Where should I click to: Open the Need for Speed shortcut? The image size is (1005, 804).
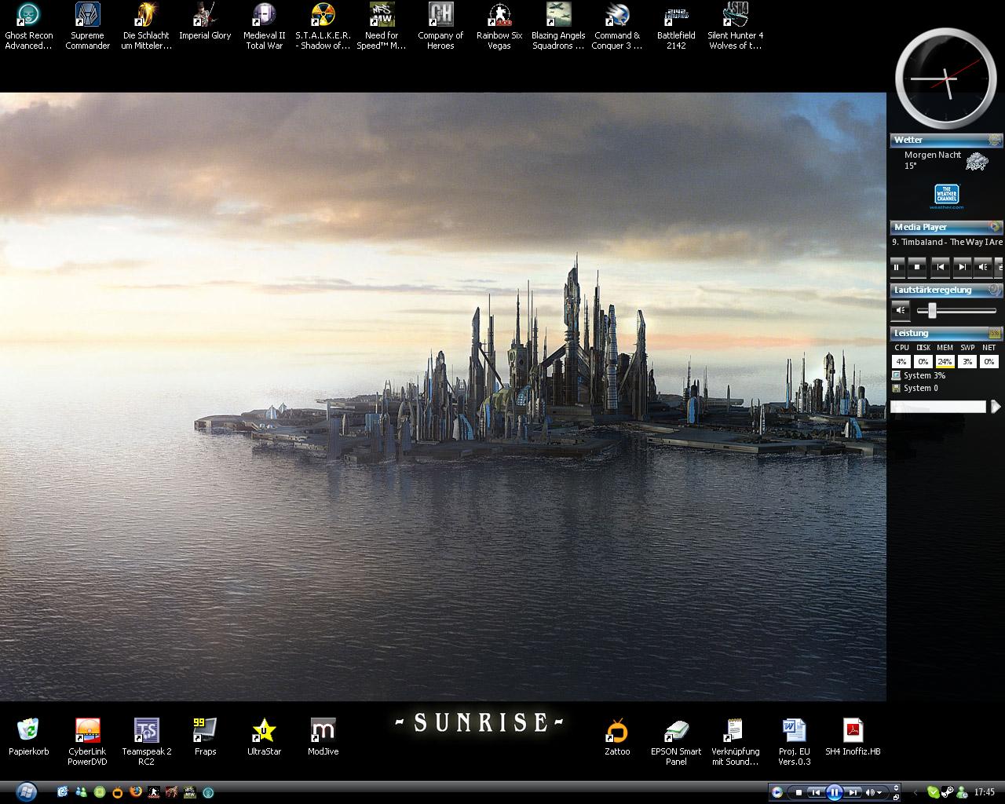382,26
